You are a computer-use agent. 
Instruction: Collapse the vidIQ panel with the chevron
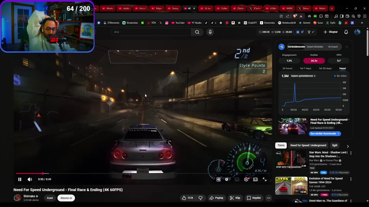click(x=347, y=47)
